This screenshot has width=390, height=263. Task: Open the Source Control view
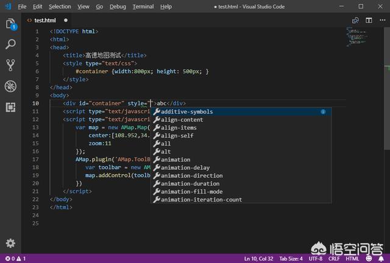10,65
